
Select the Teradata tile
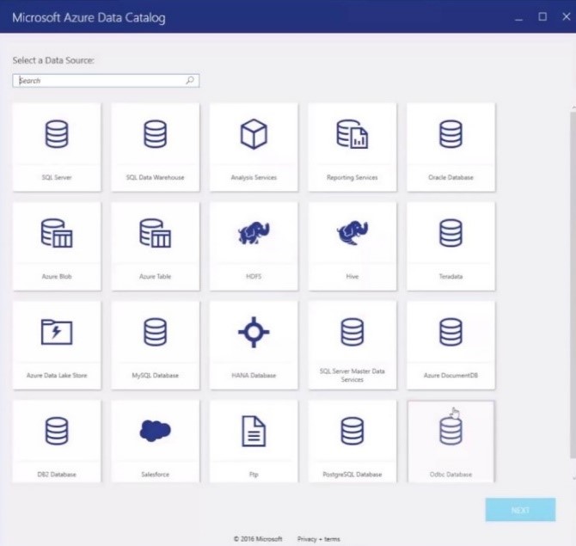[450, 246]
